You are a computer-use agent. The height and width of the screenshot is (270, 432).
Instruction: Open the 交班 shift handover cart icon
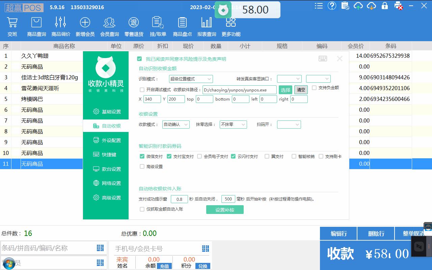(12, 26)
